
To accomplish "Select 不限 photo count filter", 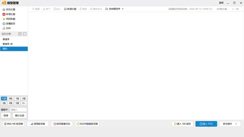I will coord(4,98).
